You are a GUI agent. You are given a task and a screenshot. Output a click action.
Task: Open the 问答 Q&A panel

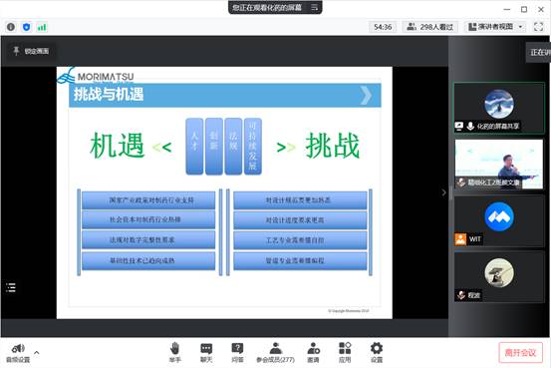[x=237, y=352]
